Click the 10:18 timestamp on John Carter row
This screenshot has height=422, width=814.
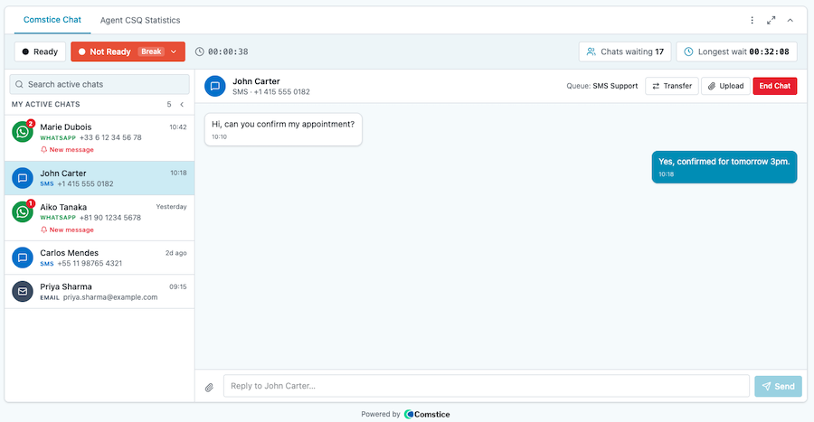coord(178,173)
